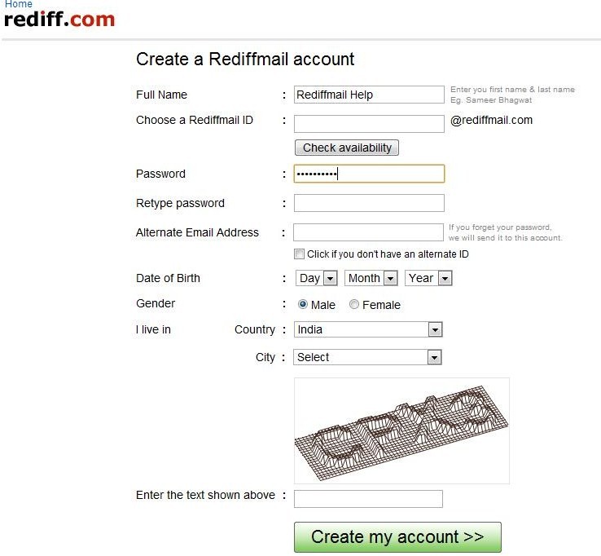Click the City dropdown arrow
Screen dimensions: 601x556
coord(434,358)
